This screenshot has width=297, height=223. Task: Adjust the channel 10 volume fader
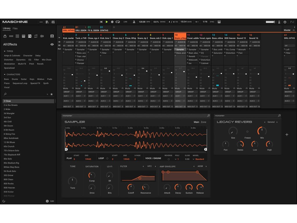[184, 72]
